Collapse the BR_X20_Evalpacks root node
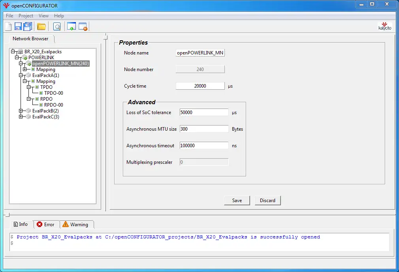 [x=13, y=52]
